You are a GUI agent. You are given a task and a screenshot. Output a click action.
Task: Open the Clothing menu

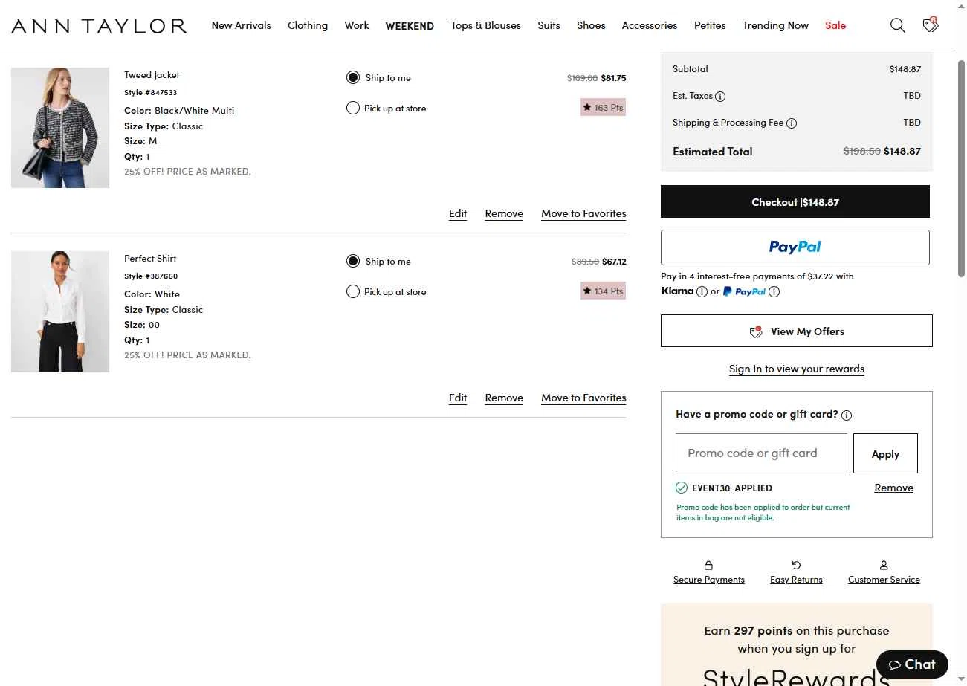[x=308, y=25]
